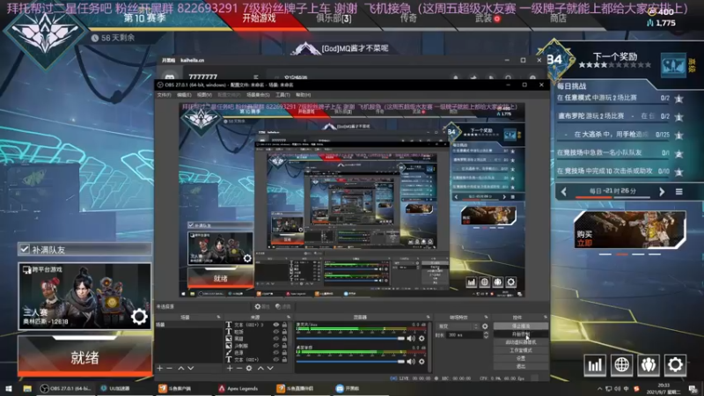Pop out the OBS controls dock
704x396 pixels.
point(545,317)
